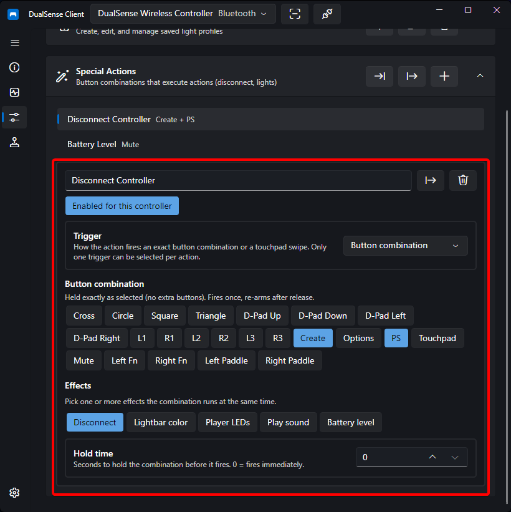Toggle the L1 button
The width and height of the screenshot is (511, 512).
142,338
